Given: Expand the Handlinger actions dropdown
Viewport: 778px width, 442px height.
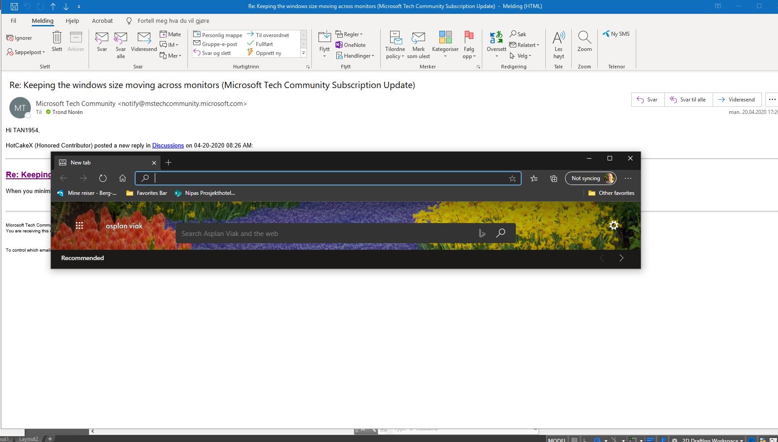Looking at the screenshot, I should point(355,56).
